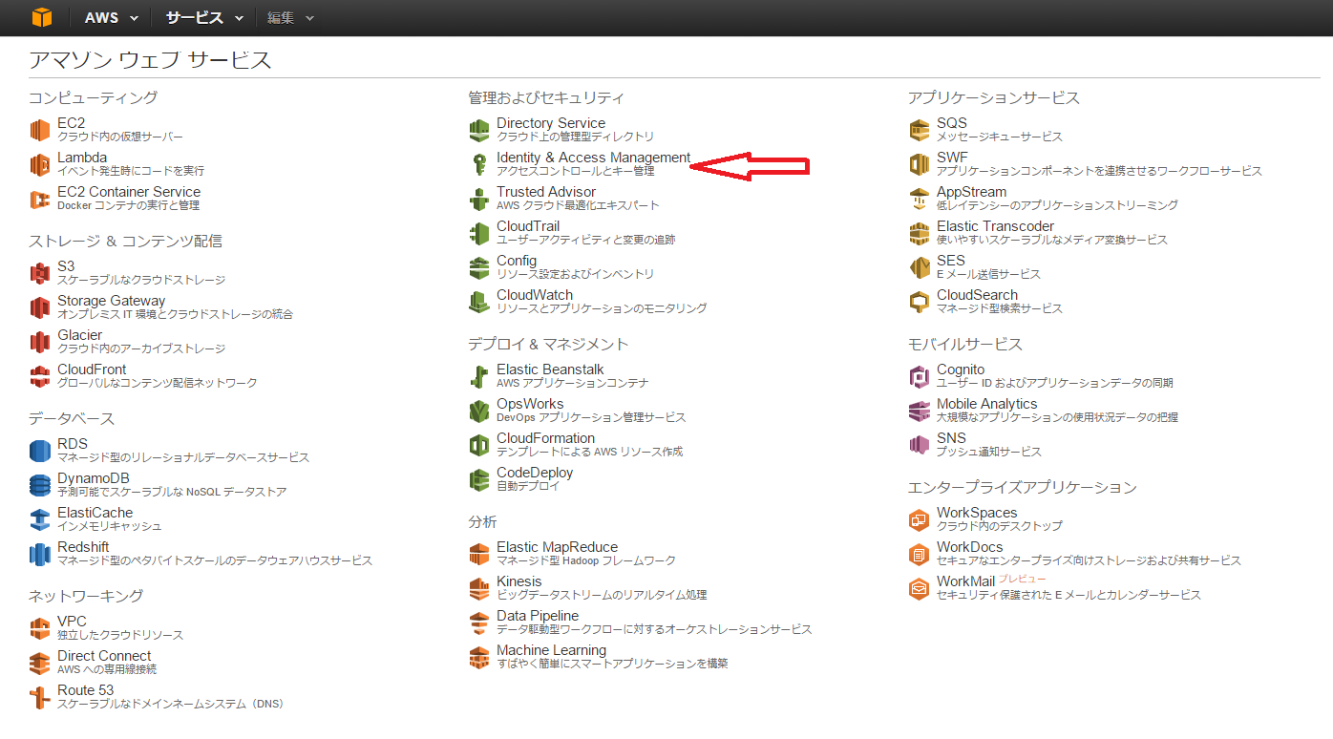Click the SES icon
Viewport: 1333px width, 739px height.
click(x=920, y=267)
